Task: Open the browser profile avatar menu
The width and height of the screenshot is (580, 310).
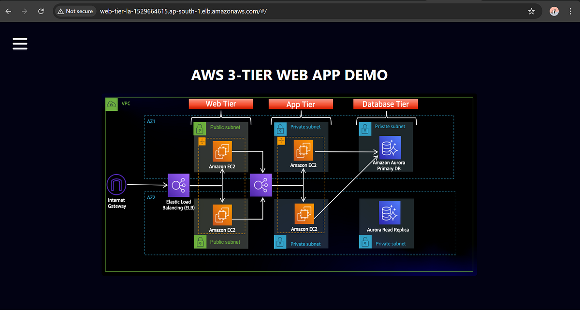Action: tap(554, 11)
